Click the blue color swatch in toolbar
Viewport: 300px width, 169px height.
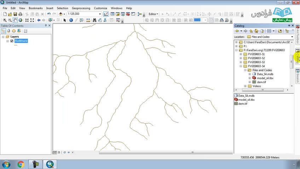coord(197,20)
